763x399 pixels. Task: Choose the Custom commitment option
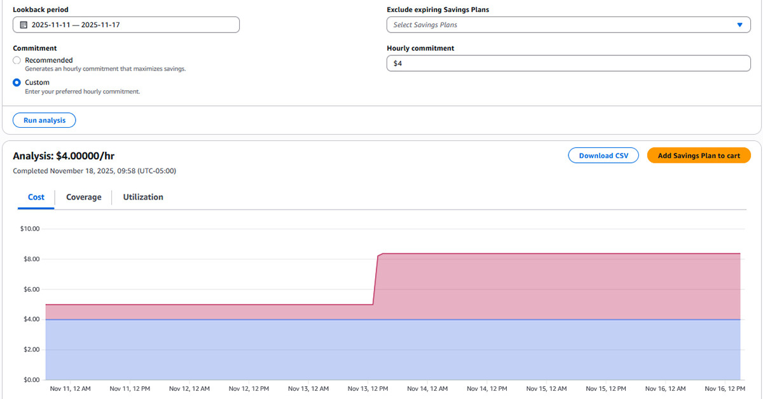pyautogui.click(x=18, y=82)
